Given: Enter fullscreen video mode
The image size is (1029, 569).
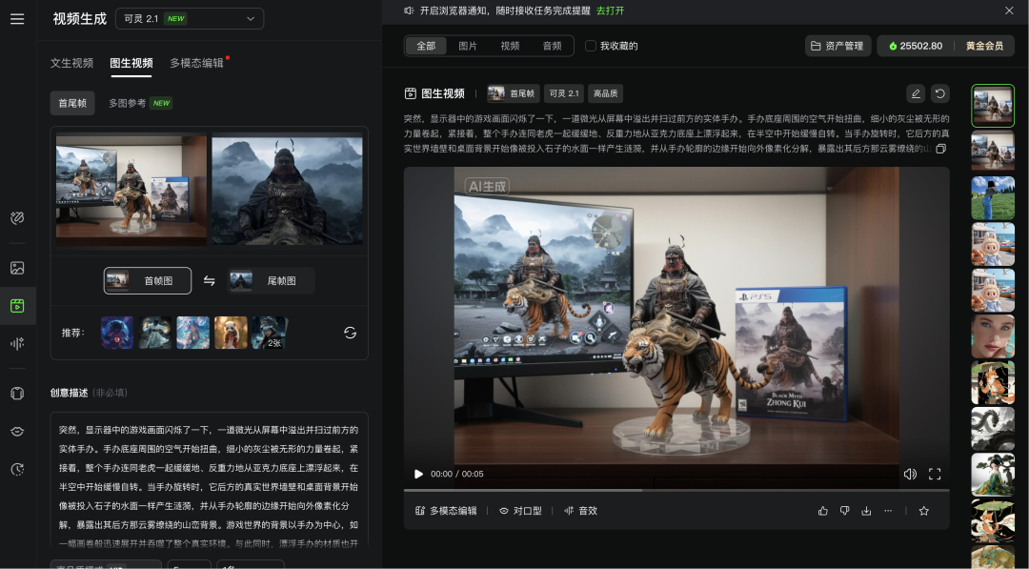Looking at the screenshot, I should click(935, 474).
